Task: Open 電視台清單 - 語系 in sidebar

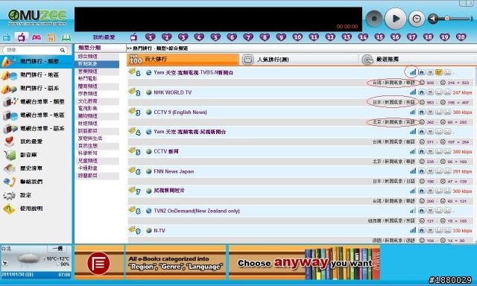Action: coord(36,128)
